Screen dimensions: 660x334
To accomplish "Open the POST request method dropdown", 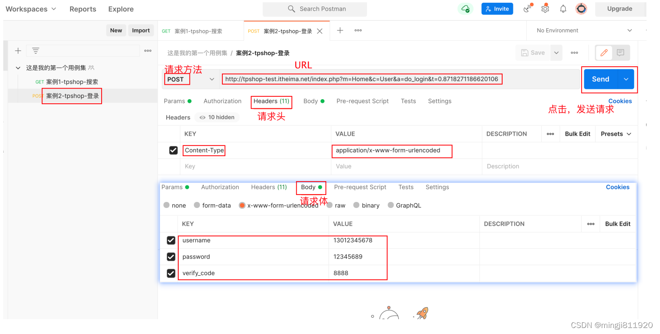I will click(x=190, y=79).
